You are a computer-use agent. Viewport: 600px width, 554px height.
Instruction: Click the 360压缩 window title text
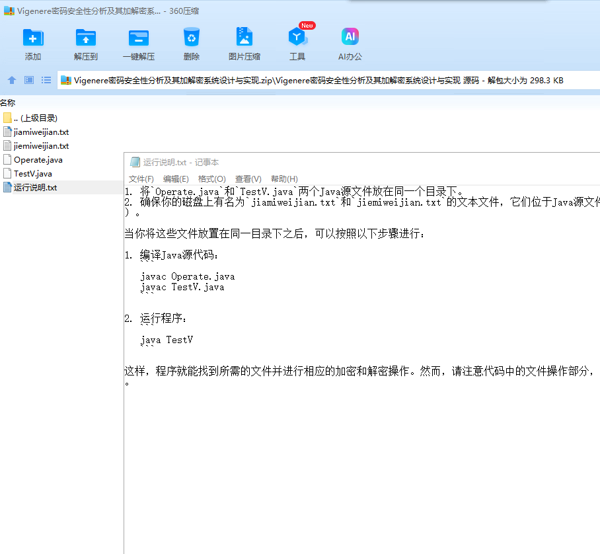[108, 11]
